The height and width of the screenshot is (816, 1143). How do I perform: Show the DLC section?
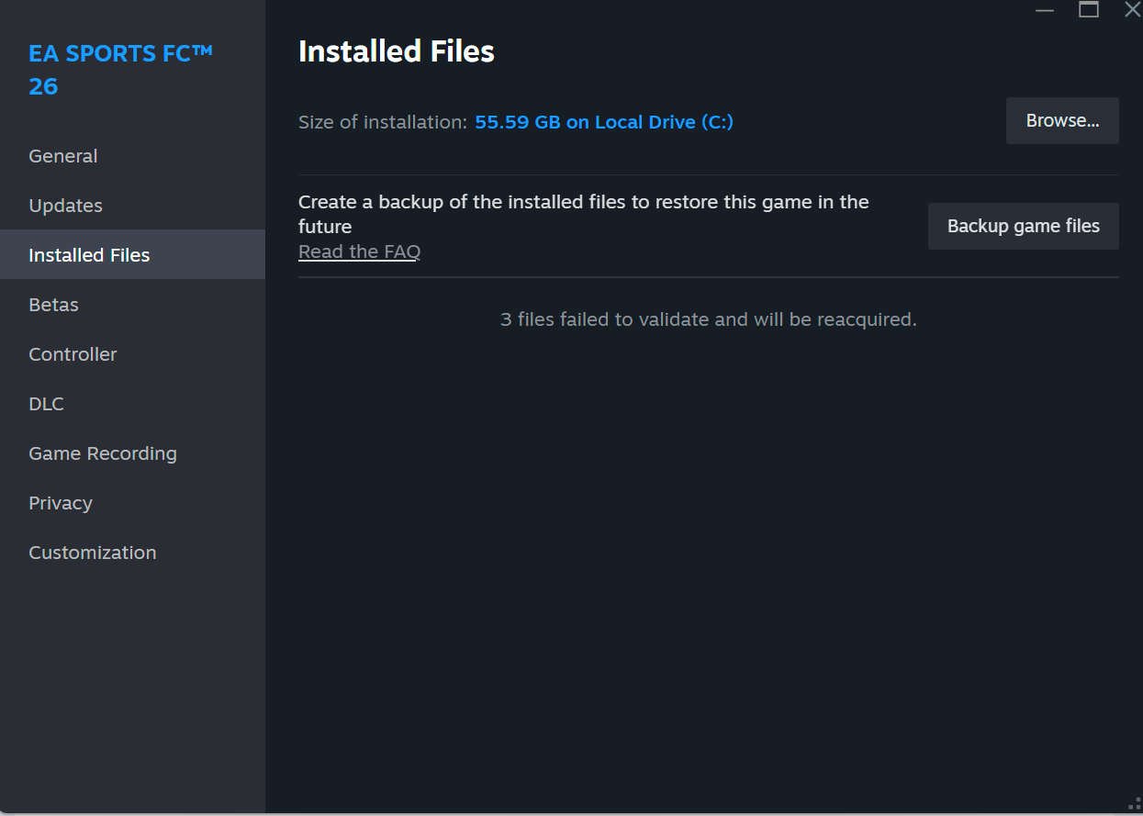(46, 404)
